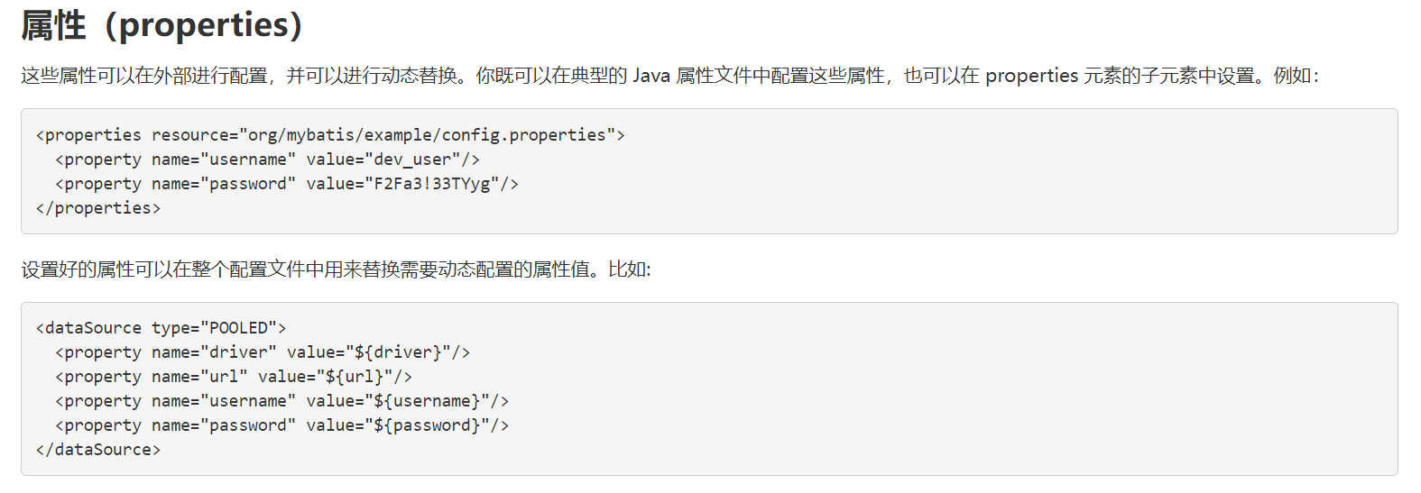Click the org/mybatis/example/config.properties path text
The image size is (1421, 493).
point(427,135)
